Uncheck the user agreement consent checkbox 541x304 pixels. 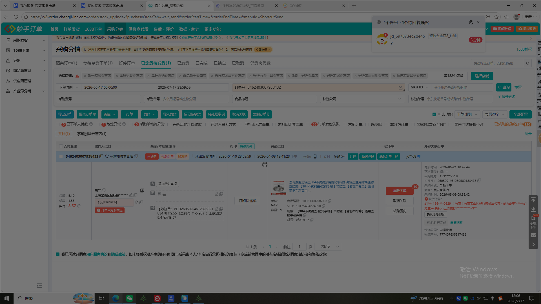[58, 254]
